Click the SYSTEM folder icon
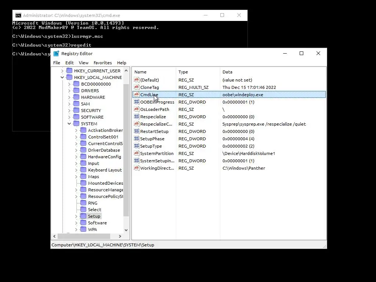The height and width of the screenshot is (282, 376). [76, 123]
